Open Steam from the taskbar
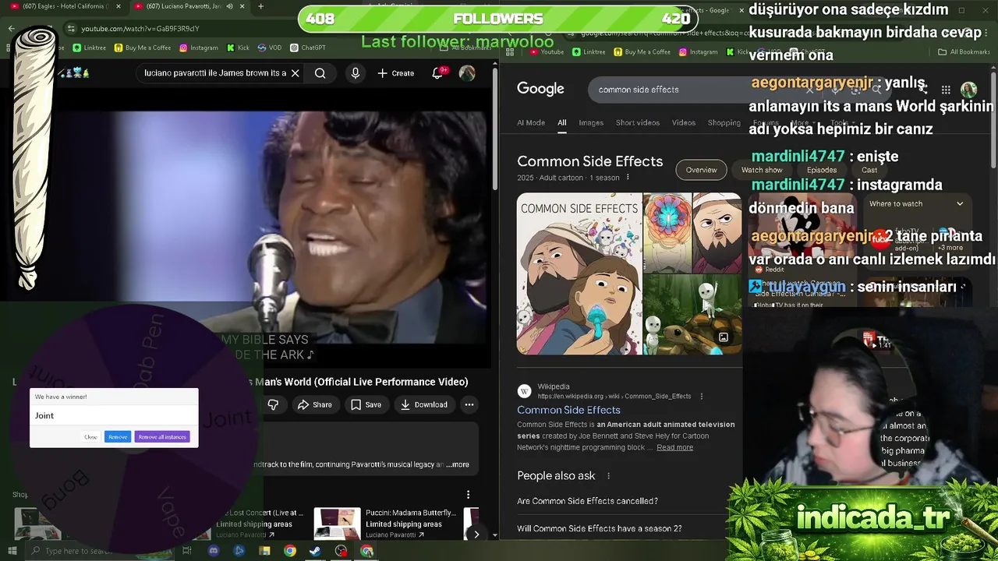This screenshot has height=561, width=998. tap(316, 551)
